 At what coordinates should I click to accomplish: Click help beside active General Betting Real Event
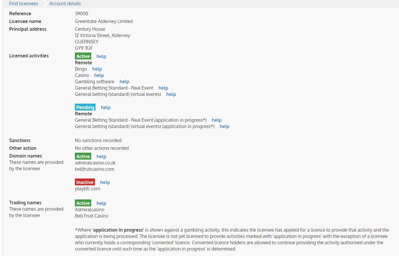(163, 88)
